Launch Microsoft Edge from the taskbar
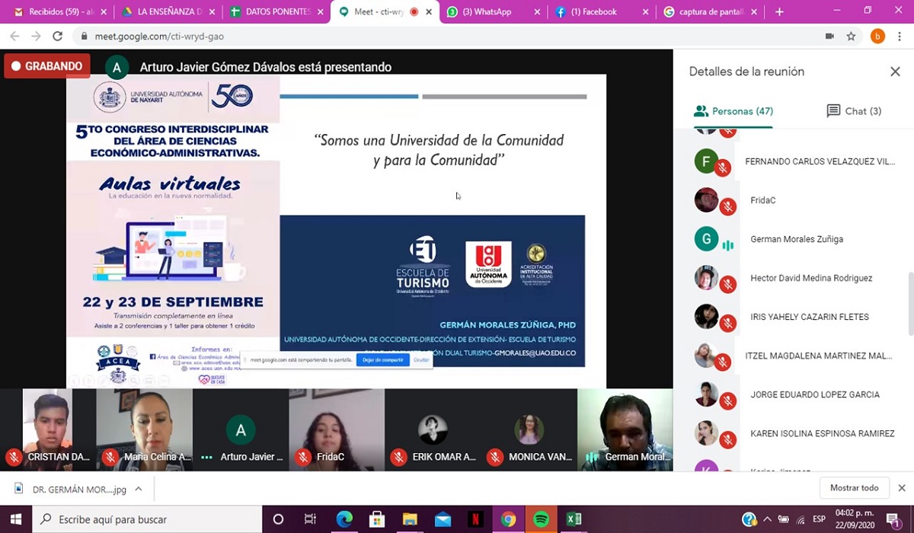This screenshot has height=533, width=914. [344, 519]
